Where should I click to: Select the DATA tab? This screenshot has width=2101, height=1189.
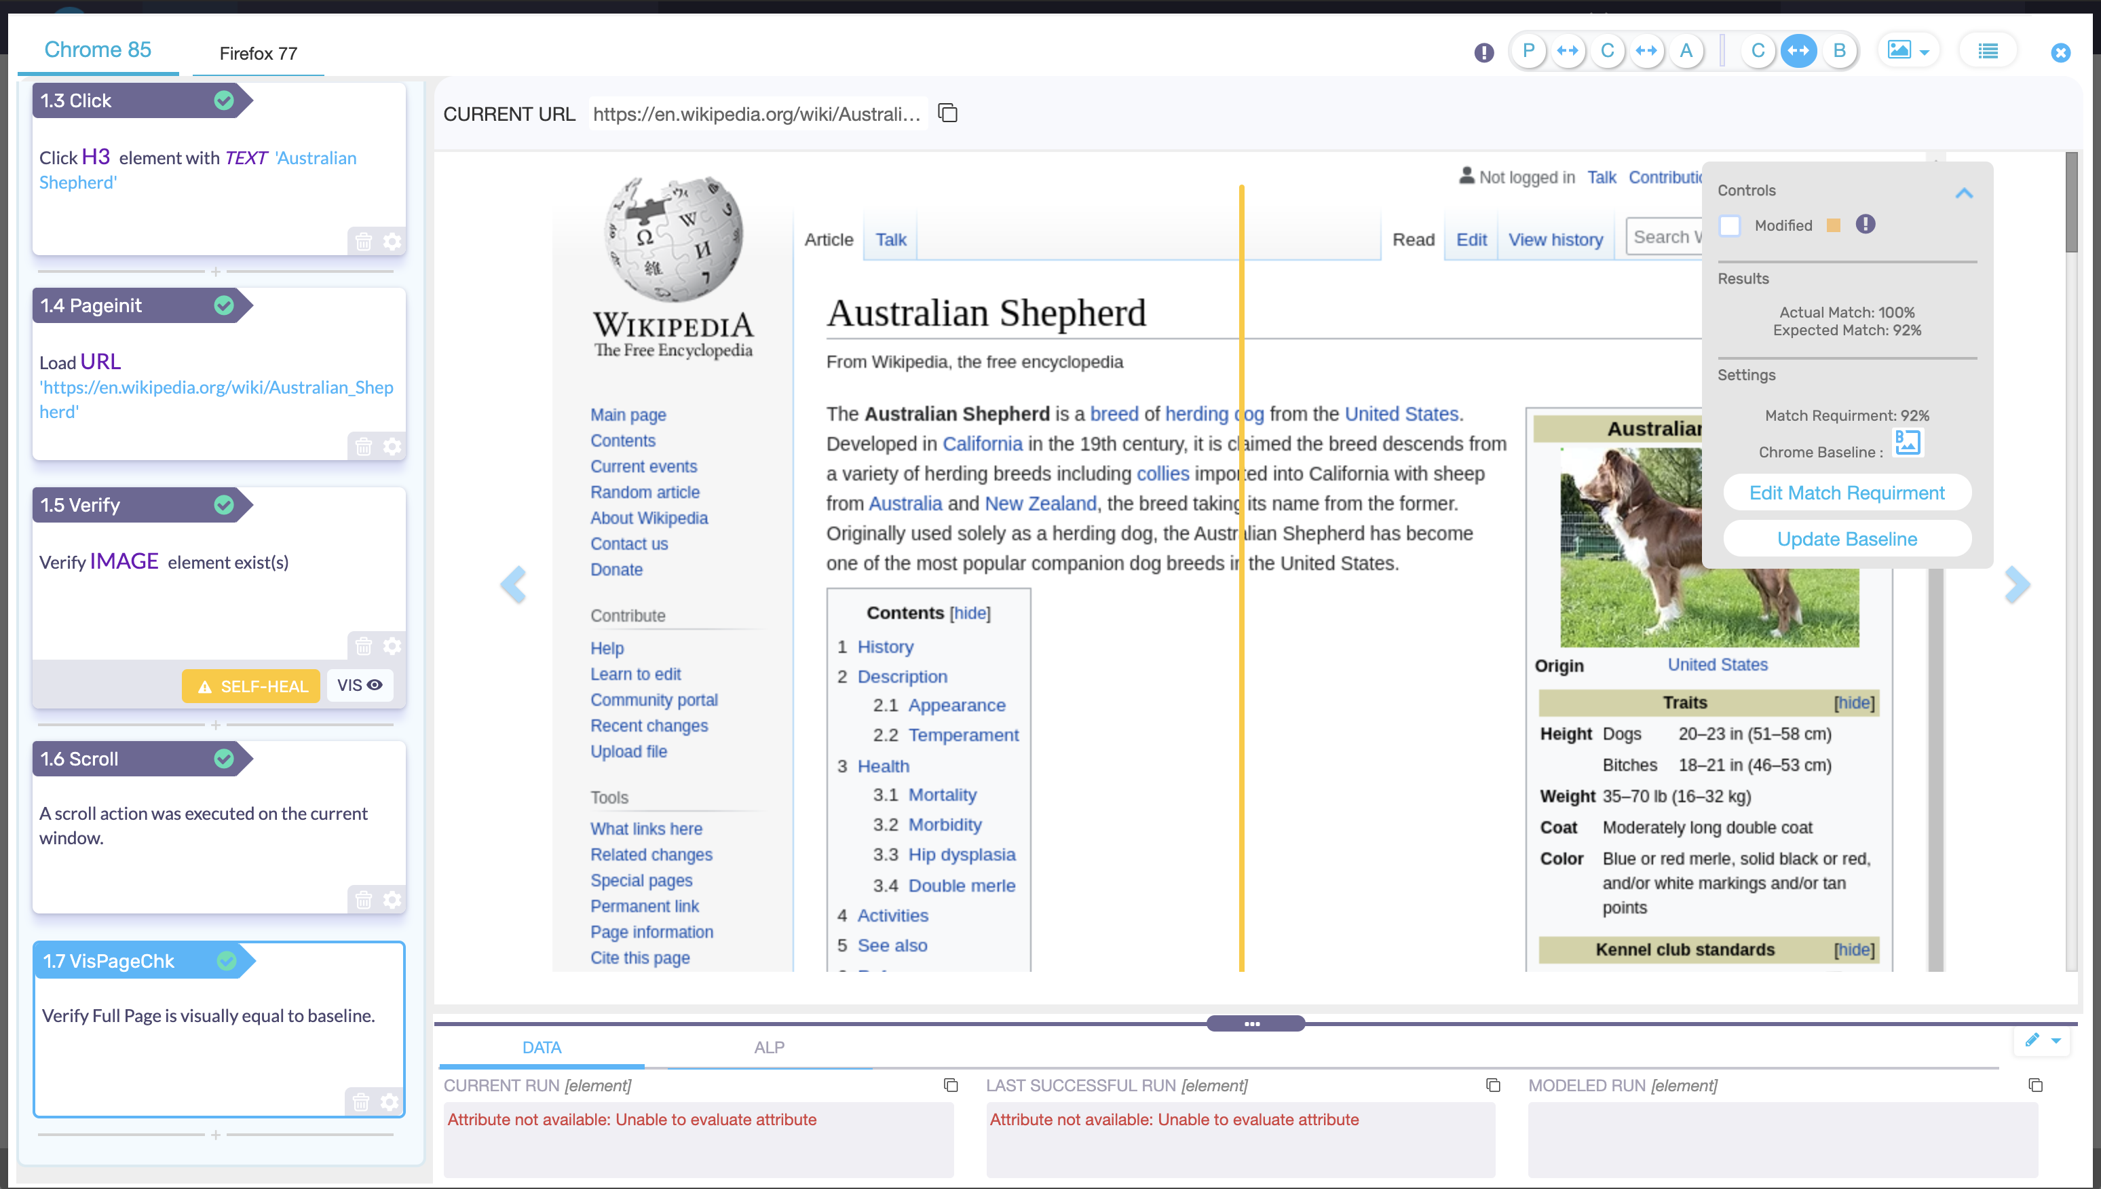tap(542, 1047)
